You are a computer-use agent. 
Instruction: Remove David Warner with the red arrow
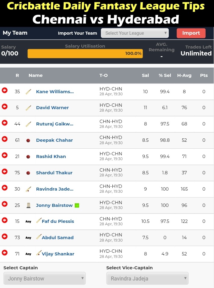tap(5, 106)
